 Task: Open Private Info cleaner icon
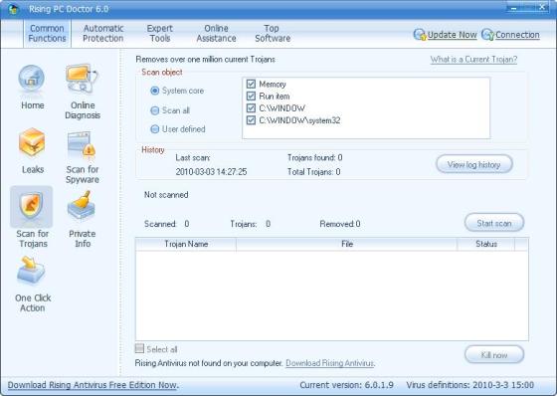tap(82, 206)
